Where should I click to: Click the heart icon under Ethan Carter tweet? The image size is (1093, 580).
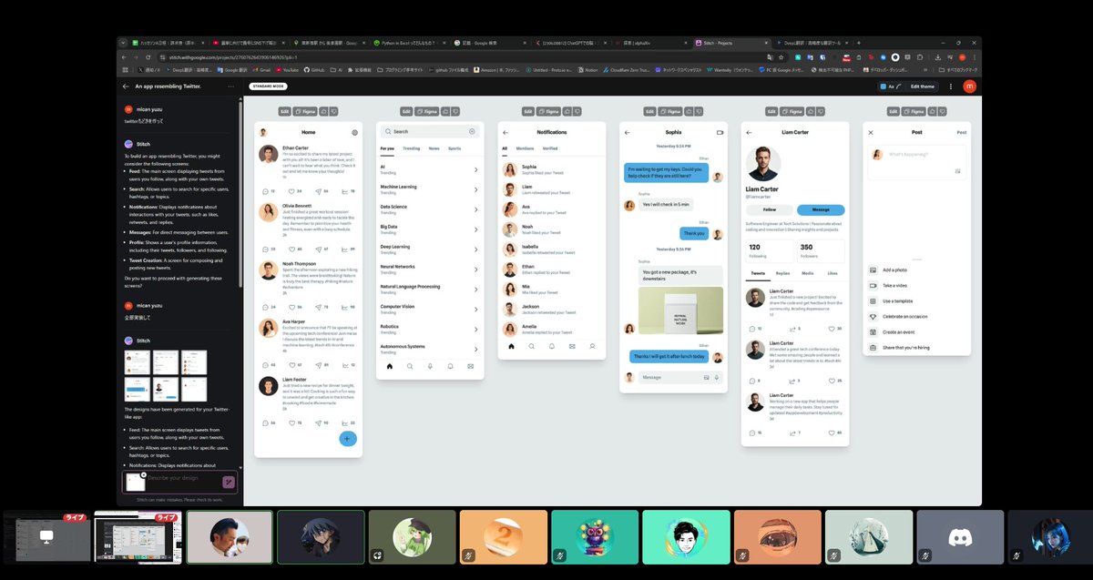(291, 191)
